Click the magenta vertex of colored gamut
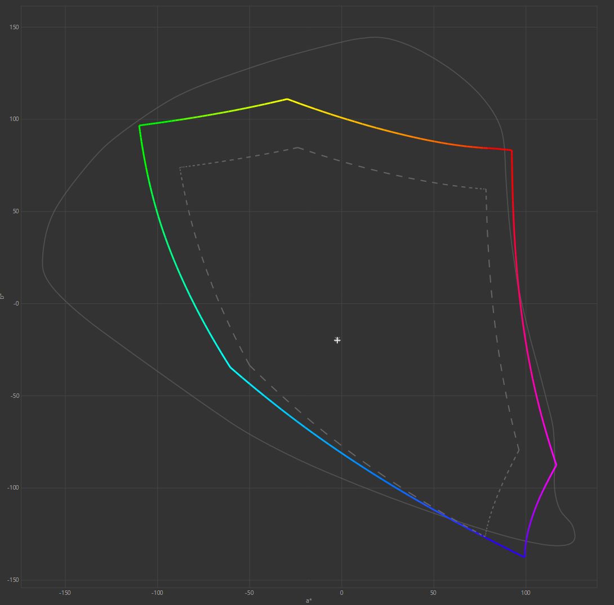The image size is (614, 605). 556,465
